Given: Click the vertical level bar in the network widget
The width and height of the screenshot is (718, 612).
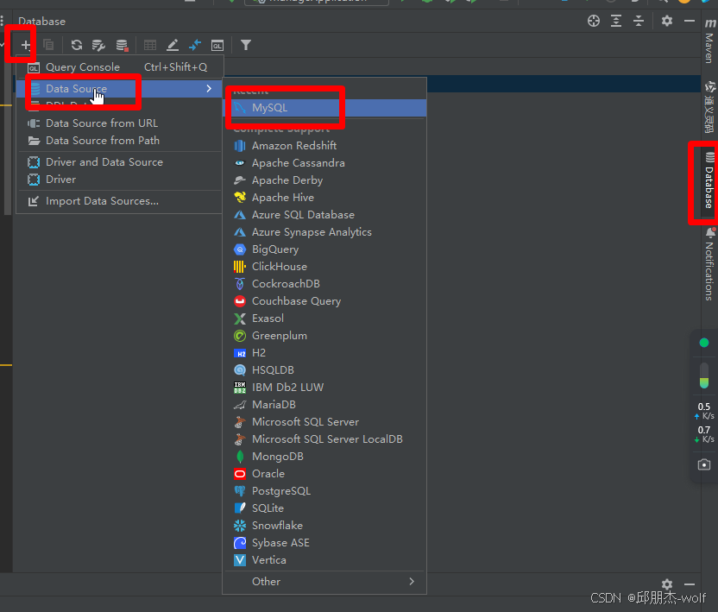Looking at the screenshot, I should coord(704,375).
